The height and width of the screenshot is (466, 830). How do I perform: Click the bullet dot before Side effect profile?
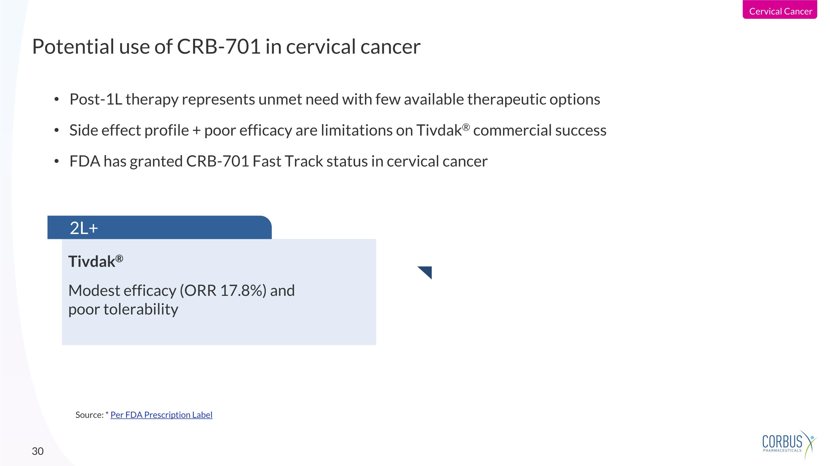coord(57,131)
